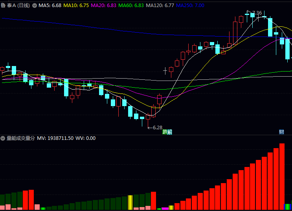This screenshot has height=211, width=292.
Task: Click the tallest red volume bar
Action: 282,176
